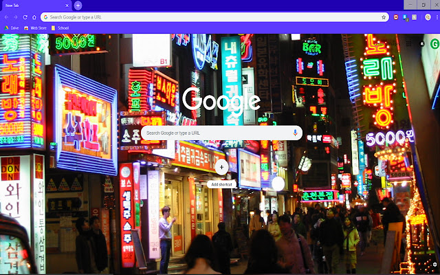The width and height of the screenshot is (440, 275).
Task: Open the School bookmarks folder
Action: pyautogui.click(x=60, y=28)
